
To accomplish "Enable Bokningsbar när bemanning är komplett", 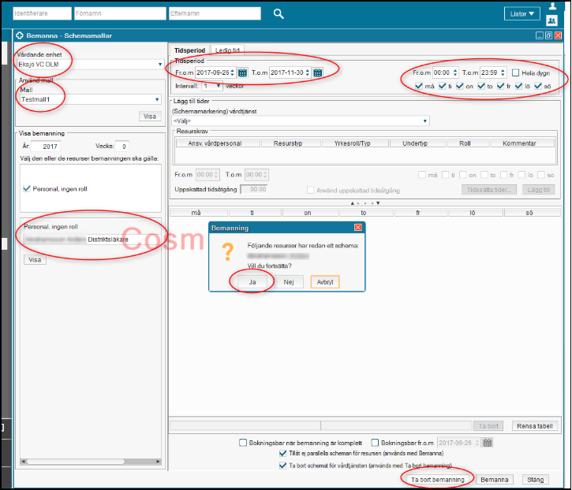I will [244, 443].
